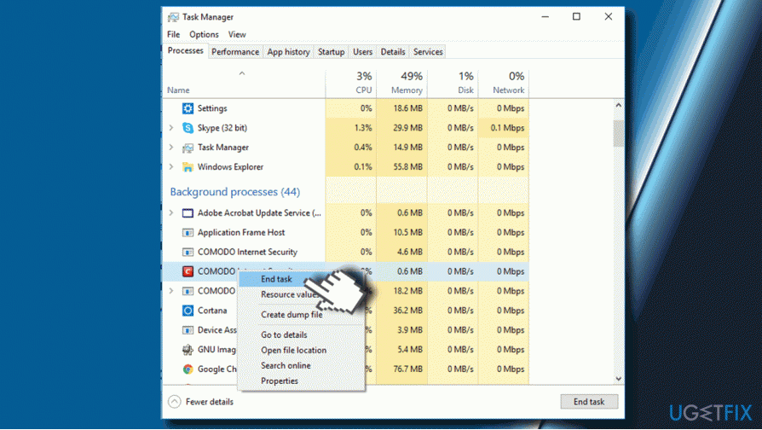This screenshot has height=430, width=762.
Task: Sort by the Disk column header
Action: [453, 83]
